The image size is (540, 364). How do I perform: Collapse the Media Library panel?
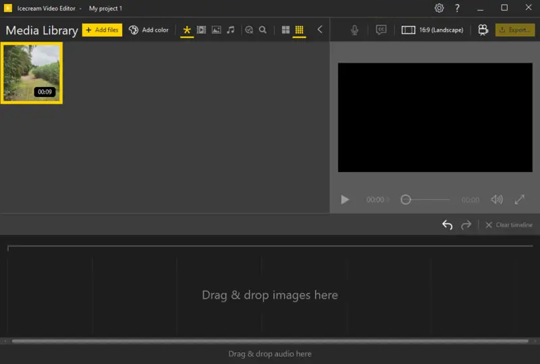[x=320, y=30]
